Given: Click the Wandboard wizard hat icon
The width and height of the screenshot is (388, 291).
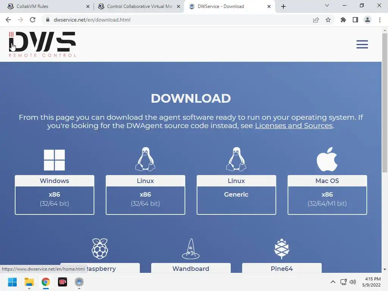Looking at the screenshot, I should coord(191,249).
